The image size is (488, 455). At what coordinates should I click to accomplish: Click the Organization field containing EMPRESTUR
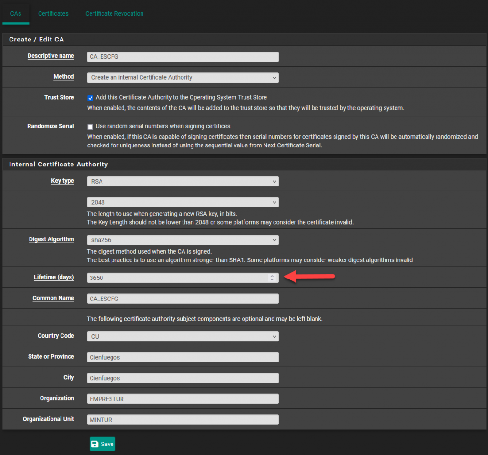tap(183, 399)
